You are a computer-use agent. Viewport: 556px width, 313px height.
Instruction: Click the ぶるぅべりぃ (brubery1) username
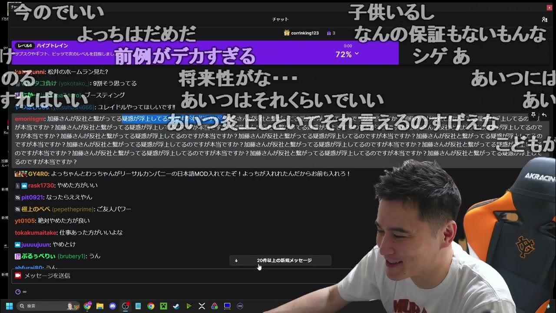53,256
